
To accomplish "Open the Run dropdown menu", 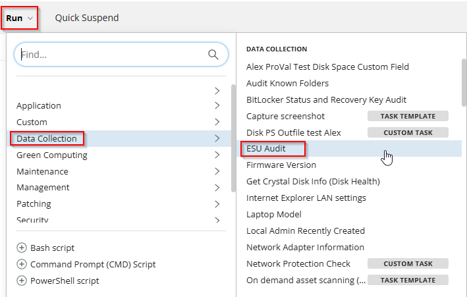I will tap(19, 18).
